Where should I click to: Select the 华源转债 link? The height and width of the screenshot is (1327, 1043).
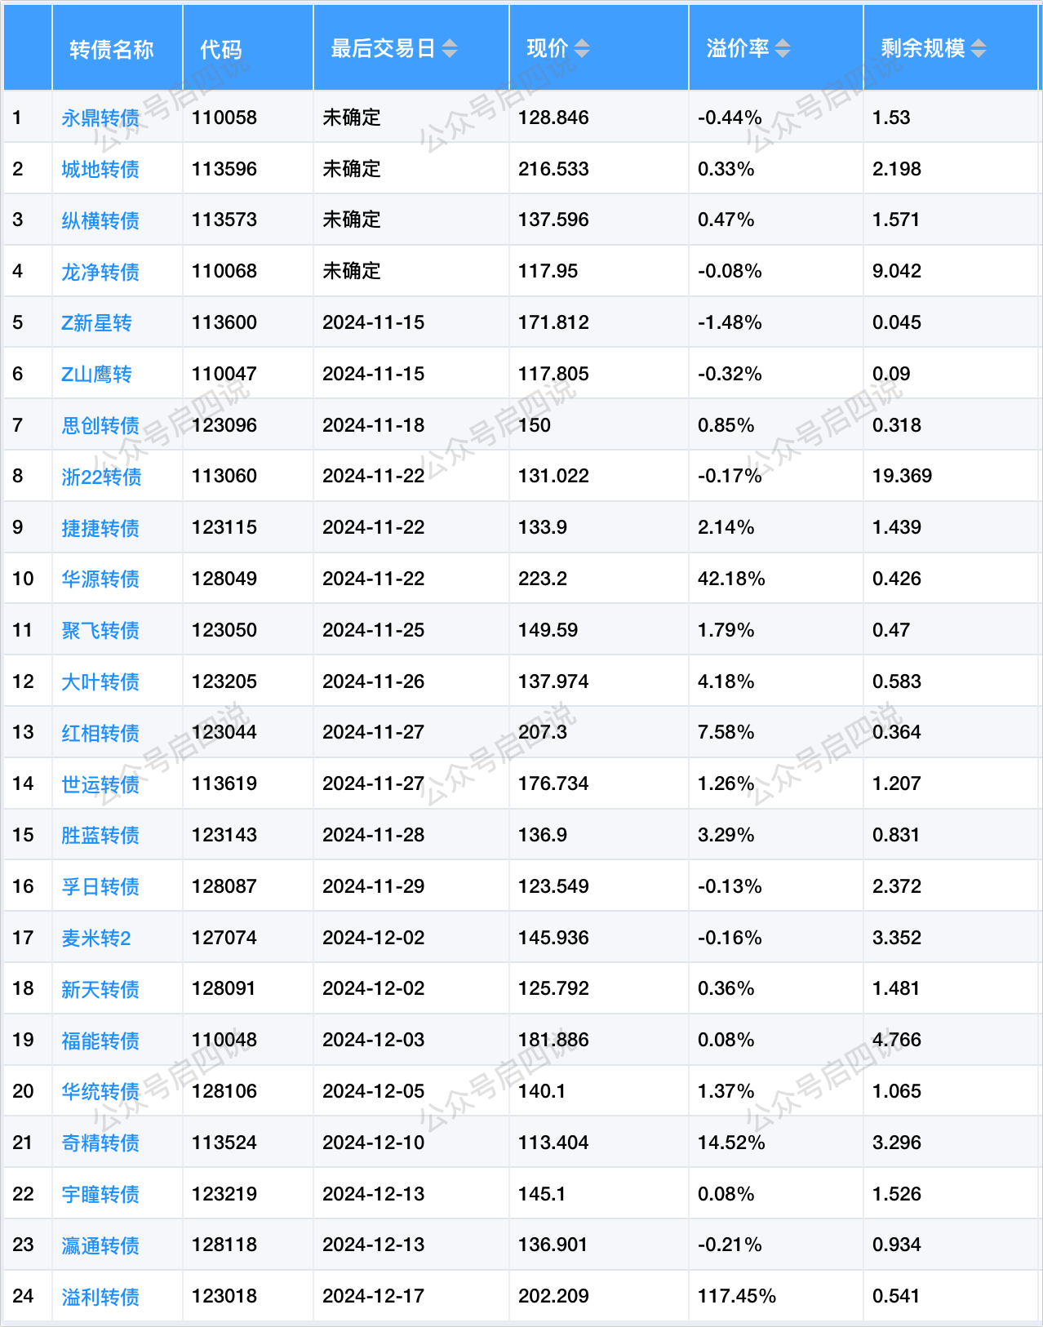[100, 579]
